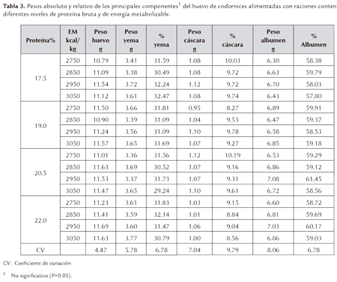Click CV value '8.06' for albumen weight
Image resolution: width=337 pixels, height=282 pixels.
tap(273, 250)
